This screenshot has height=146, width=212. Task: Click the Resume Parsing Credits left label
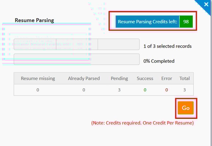[147, 22]
